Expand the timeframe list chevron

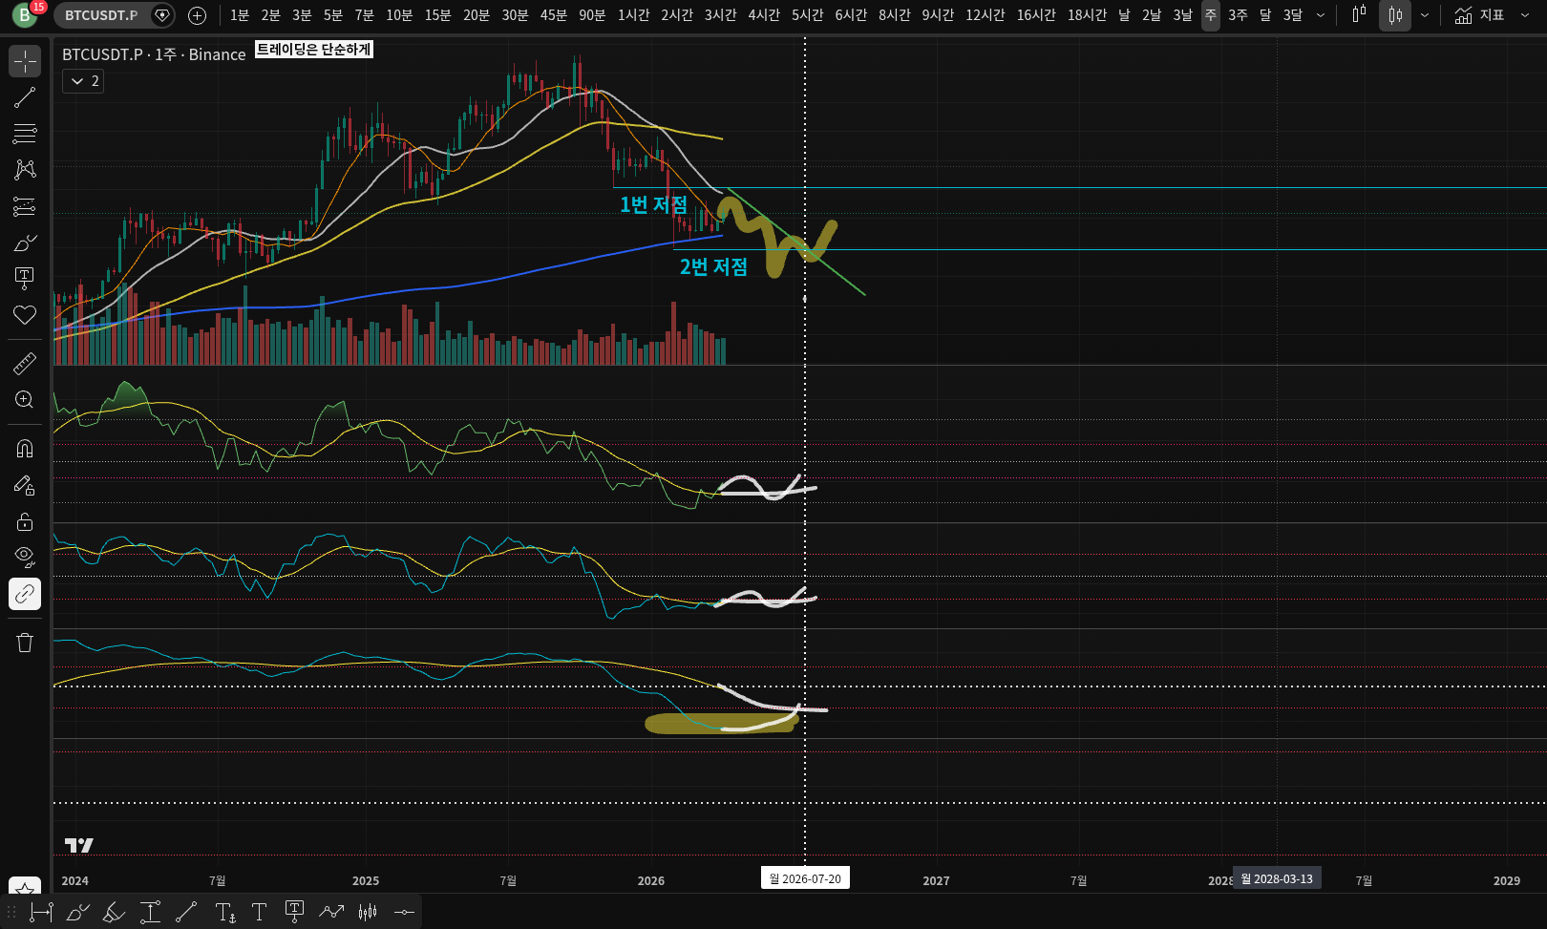coord(1321,15)
